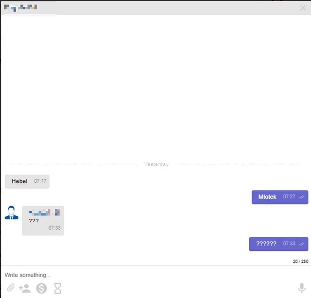Click the 'Yesterday' date divider
The image size is (311, 298).
156,164
